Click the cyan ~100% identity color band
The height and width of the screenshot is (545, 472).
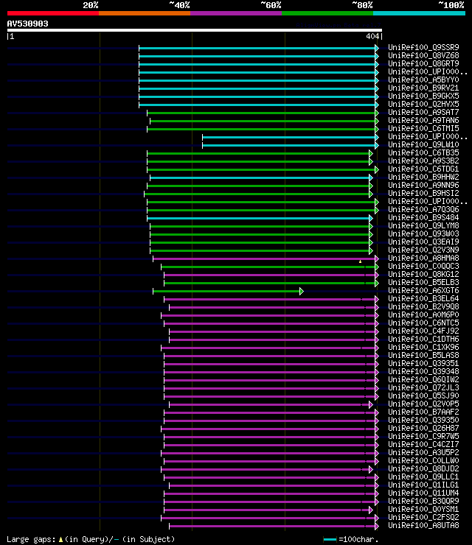tap(419, 13)
